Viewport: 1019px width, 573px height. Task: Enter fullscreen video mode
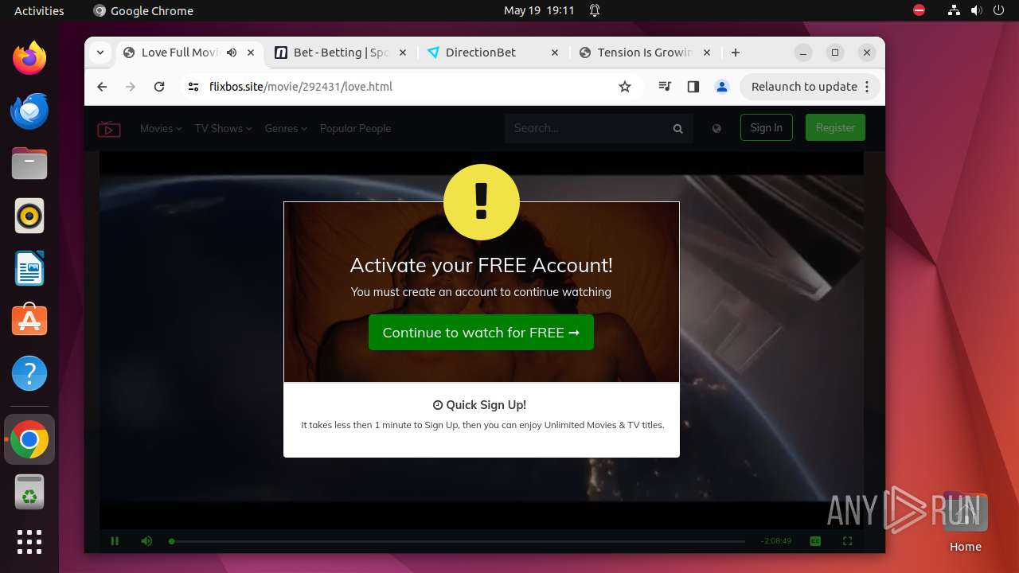tap(847, 541)
